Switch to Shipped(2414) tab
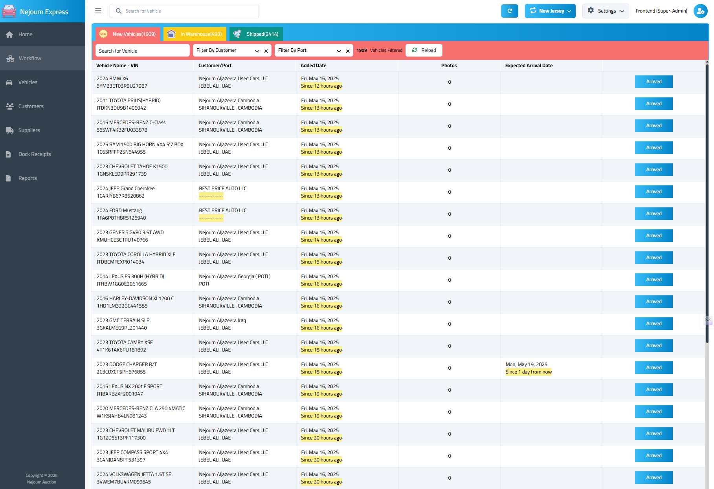 (x=256, y=34)
